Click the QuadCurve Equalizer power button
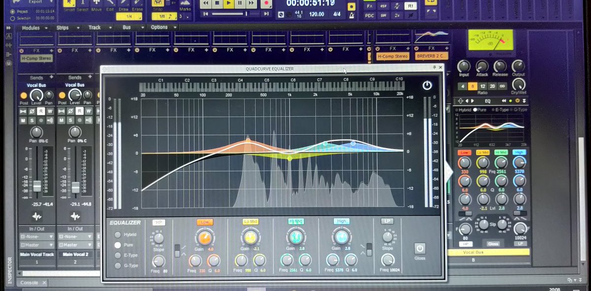 pyautogui.click(x=427, y=85)
